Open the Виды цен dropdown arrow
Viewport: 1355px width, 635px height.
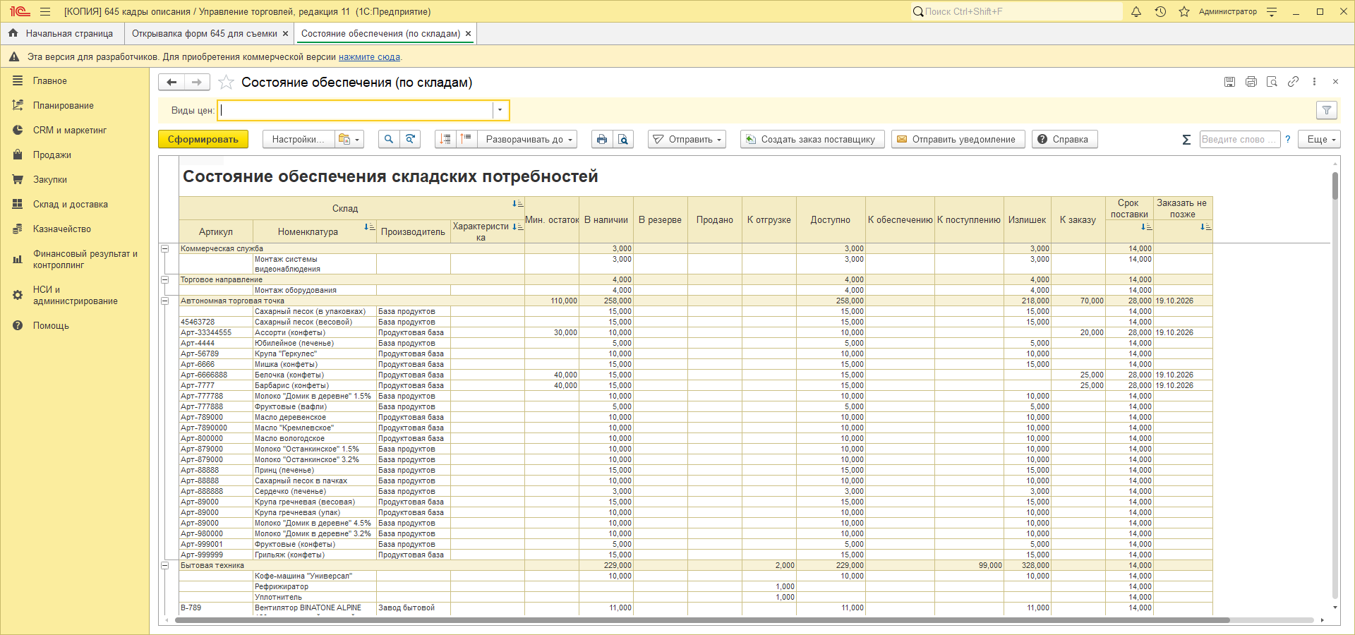pyautogui.click(x=500, y=110)
